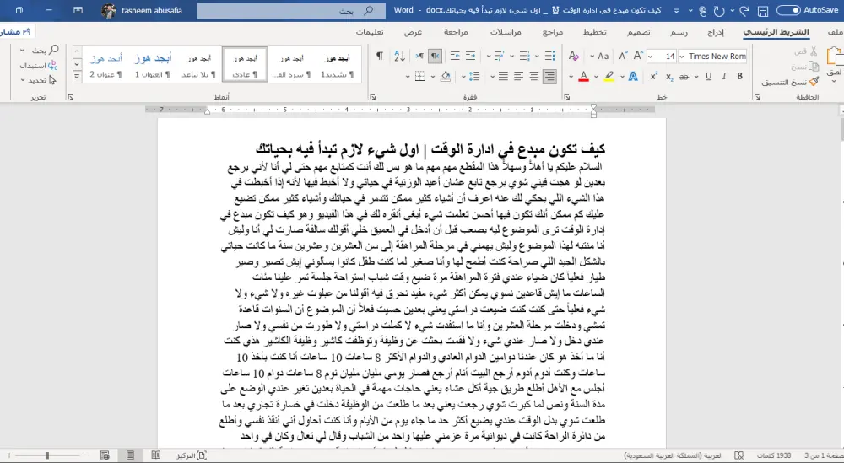Click the Replace (استبدال) icon
Image resolution: width=844 pixels, height=463 pixels.
click(38, 66)
